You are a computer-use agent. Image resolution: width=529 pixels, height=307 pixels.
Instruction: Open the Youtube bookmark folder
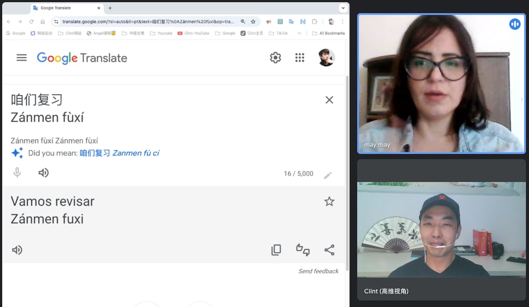point(161,33)
